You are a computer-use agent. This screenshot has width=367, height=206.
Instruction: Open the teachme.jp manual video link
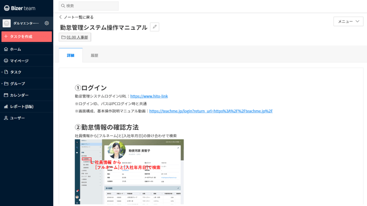pos(211,111)
